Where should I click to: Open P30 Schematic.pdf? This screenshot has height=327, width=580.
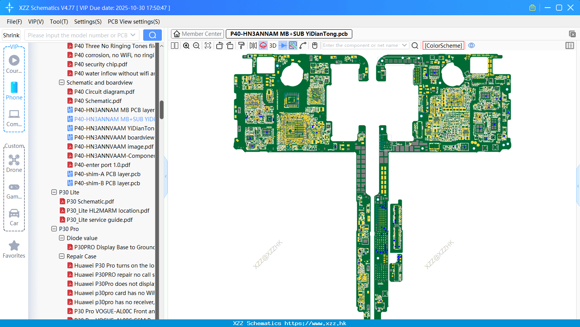pos(90,201)
